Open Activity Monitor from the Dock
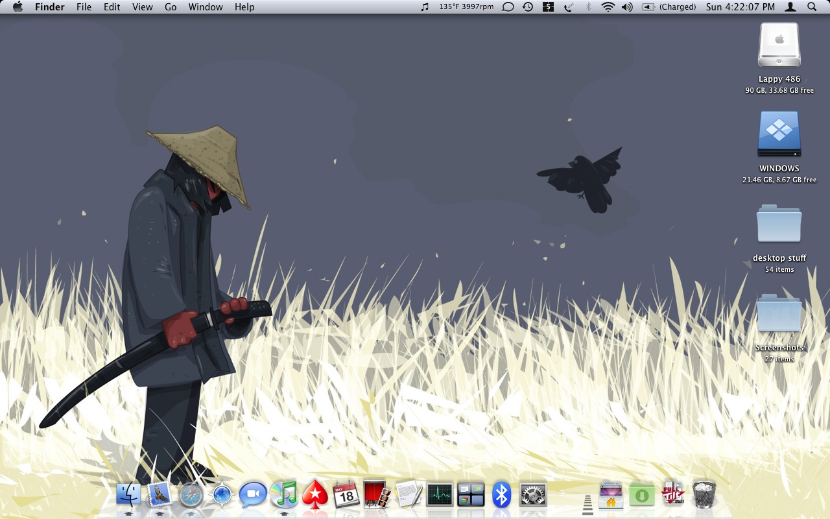The height and width of the screenshot is (519, 830). [440, 495]
